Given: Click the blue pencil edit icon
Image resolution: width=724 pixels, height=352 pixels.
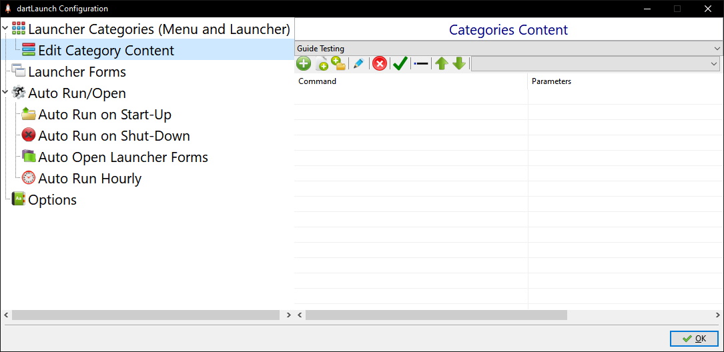Looking at the screenshot, I should pos(358,63).
